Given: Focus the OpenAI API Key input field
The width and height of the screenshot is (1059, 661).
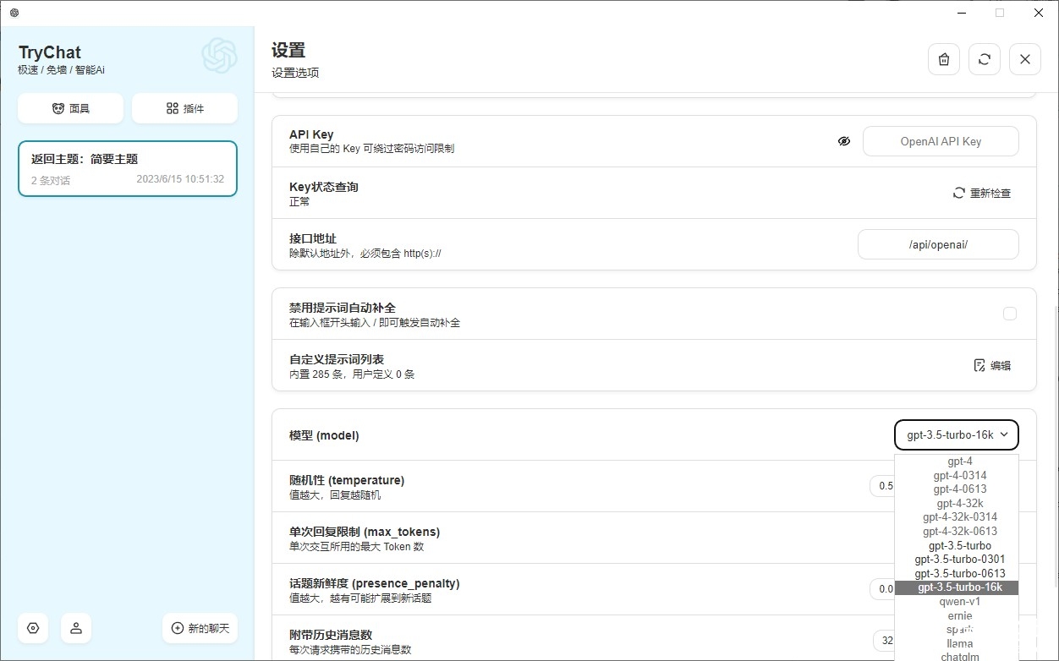Looking at the screenshot, I should [941, 141].
